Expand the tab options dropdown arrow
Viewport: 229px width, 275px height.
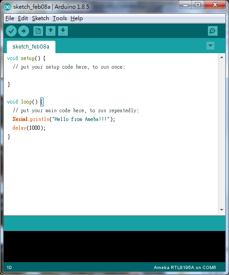210,45
